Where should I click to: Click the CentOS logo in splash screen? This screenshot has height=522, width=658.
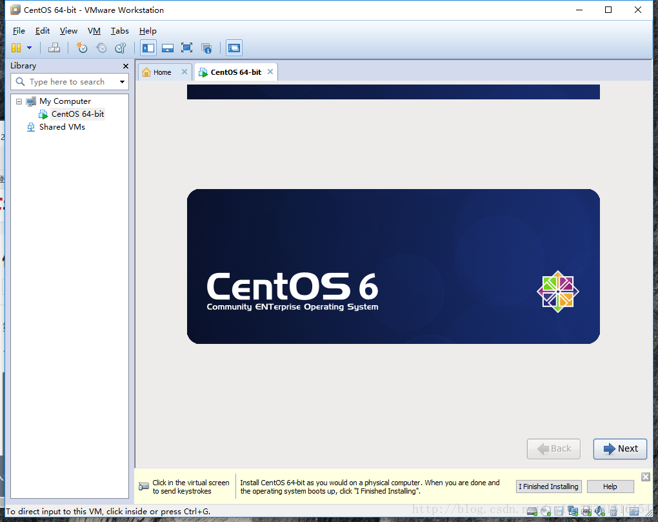[558, 292]
